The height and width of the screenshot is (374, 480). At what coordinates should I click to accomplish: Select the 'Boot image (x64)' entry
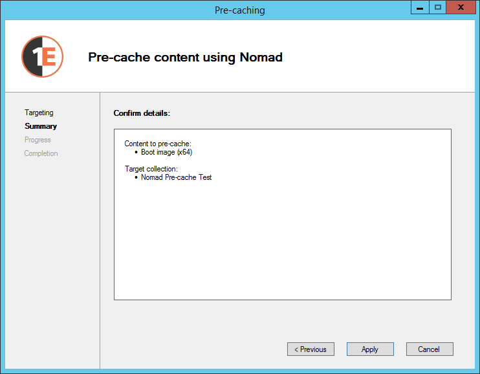(x=166, y=153)
